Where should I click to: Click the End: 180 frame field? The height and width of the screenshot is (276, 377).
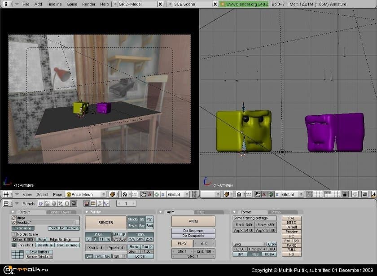205,251
